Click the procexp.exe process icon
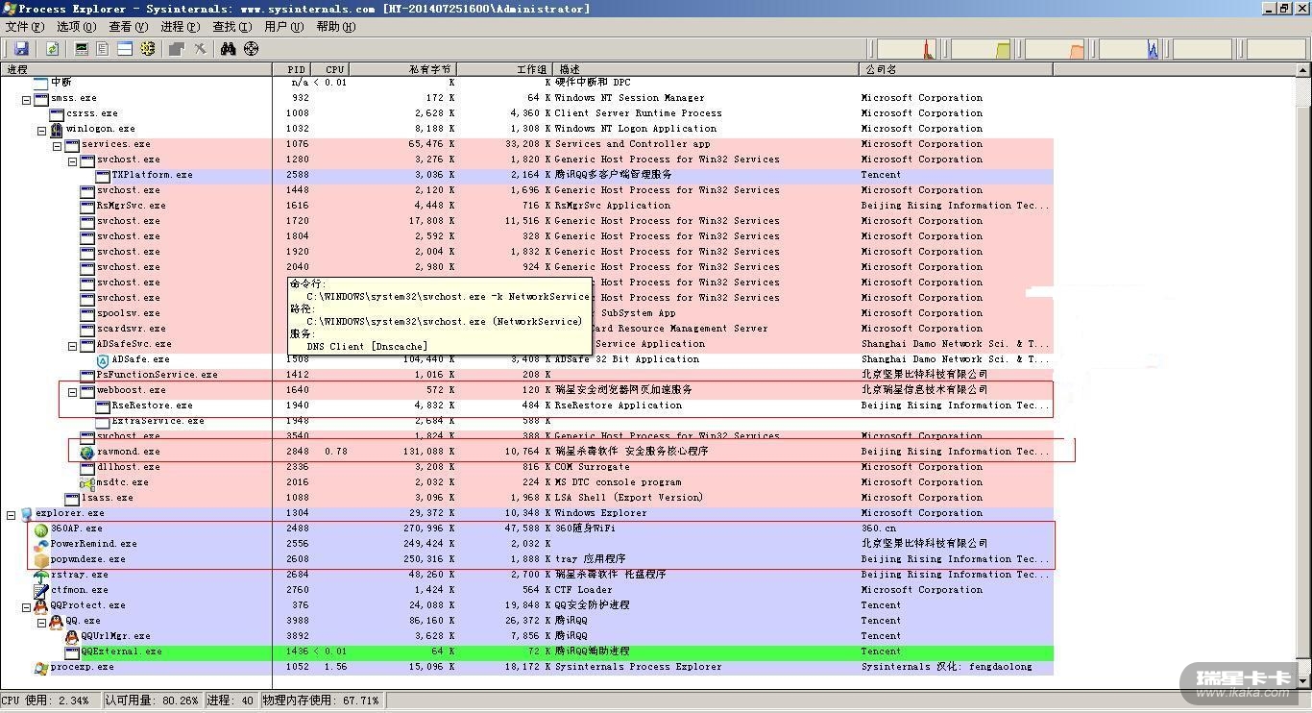Viewport: 1312px width, 713px height. click(41, 667)
